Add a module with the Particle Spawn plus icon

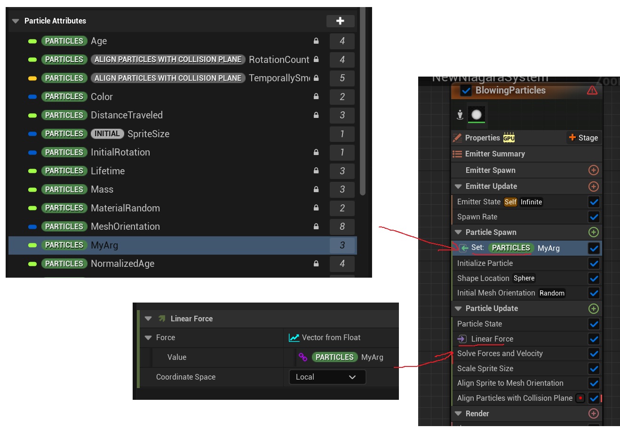[x=594, y=232]
